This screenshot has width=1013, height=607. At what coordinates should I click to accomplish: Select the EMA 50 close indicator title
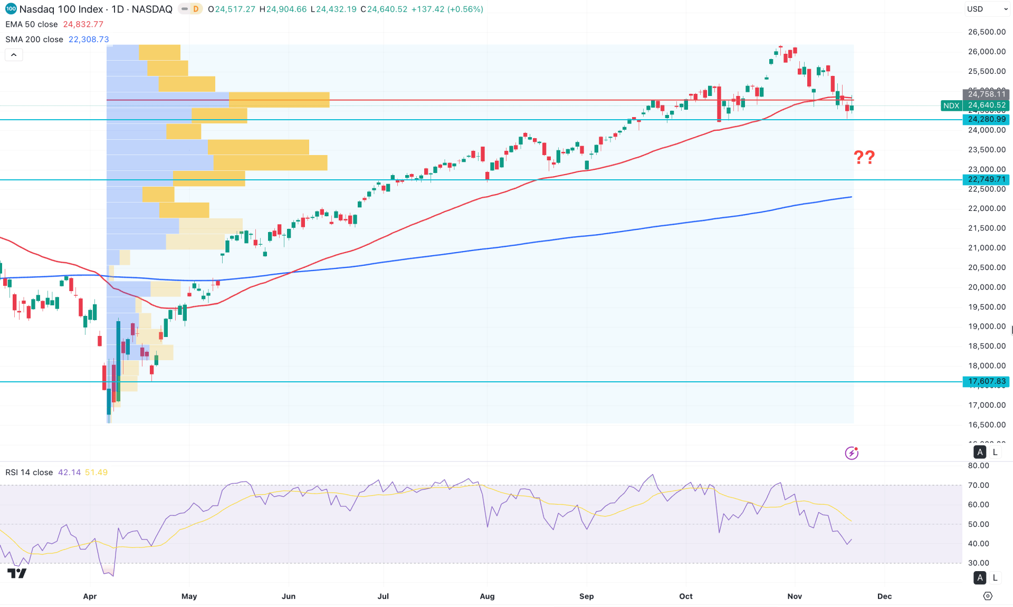(x=31, y=24)
